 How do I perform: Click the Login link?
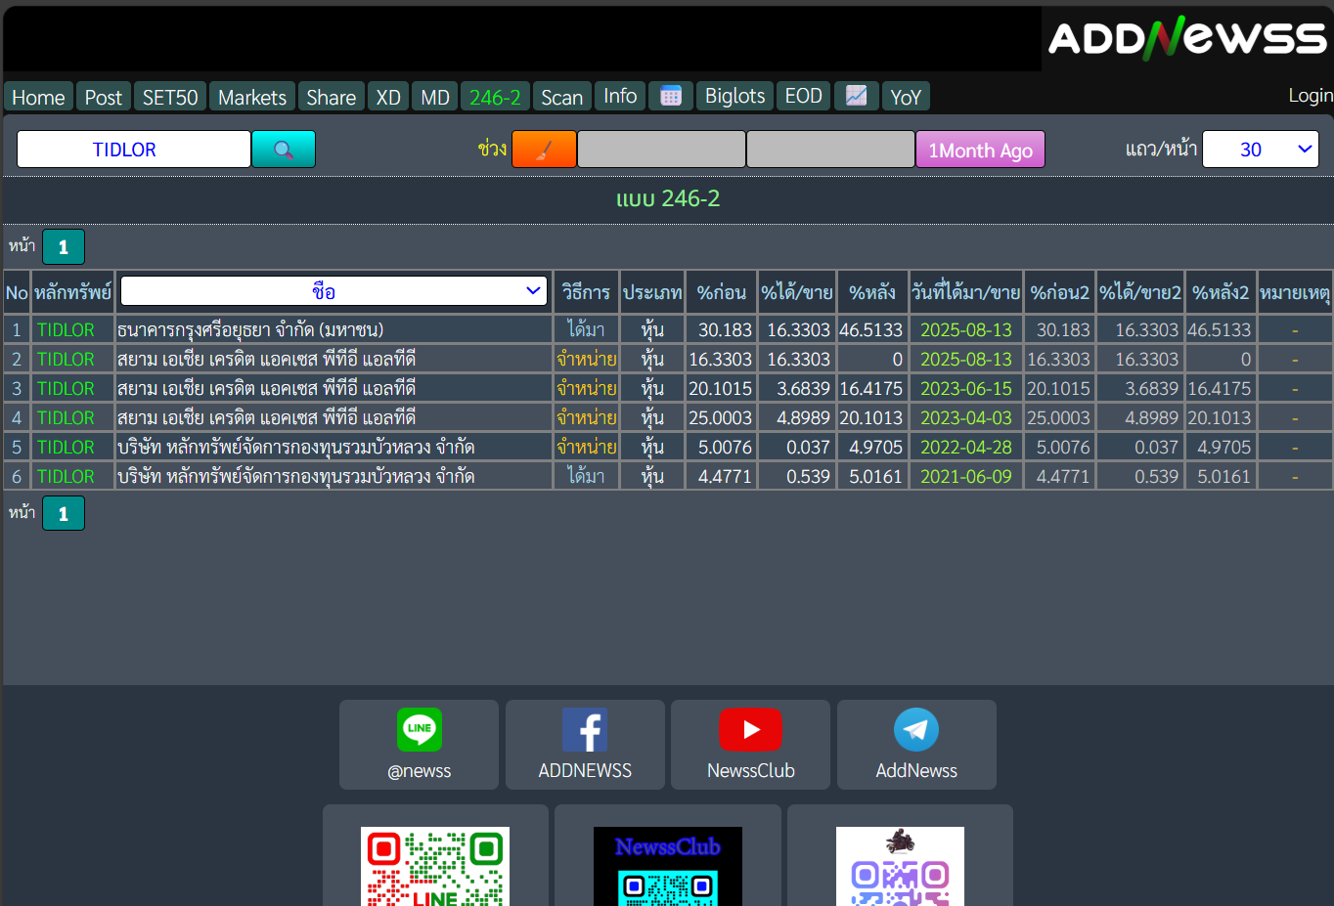(1311, 95)
